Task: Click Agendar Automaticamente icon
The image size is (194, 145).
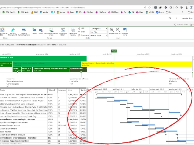Action: pyautogui.click(x=24, y=30)
